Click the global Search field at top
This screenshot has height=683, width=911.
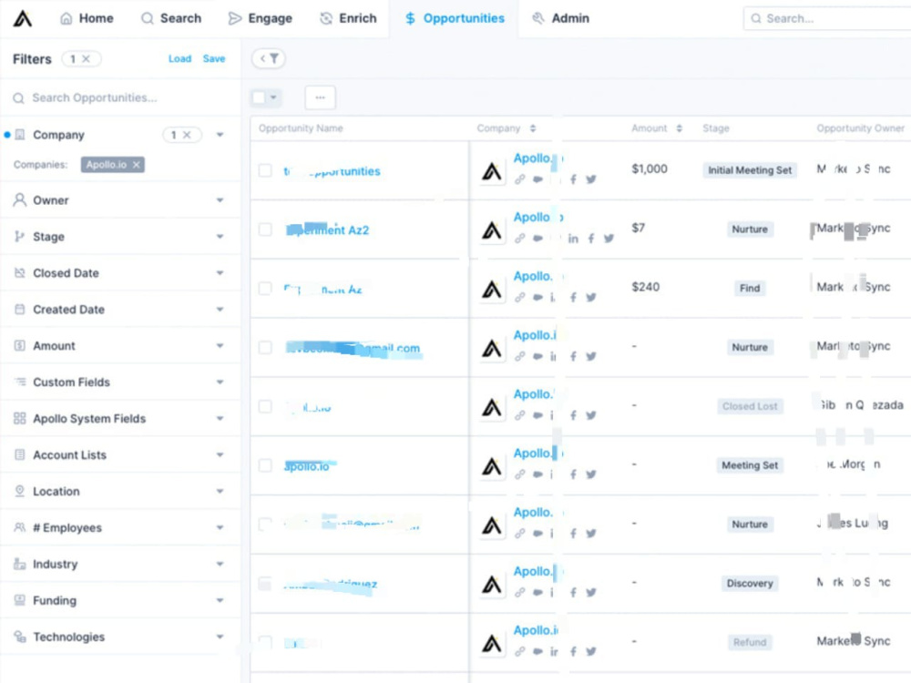click(827, 18)
